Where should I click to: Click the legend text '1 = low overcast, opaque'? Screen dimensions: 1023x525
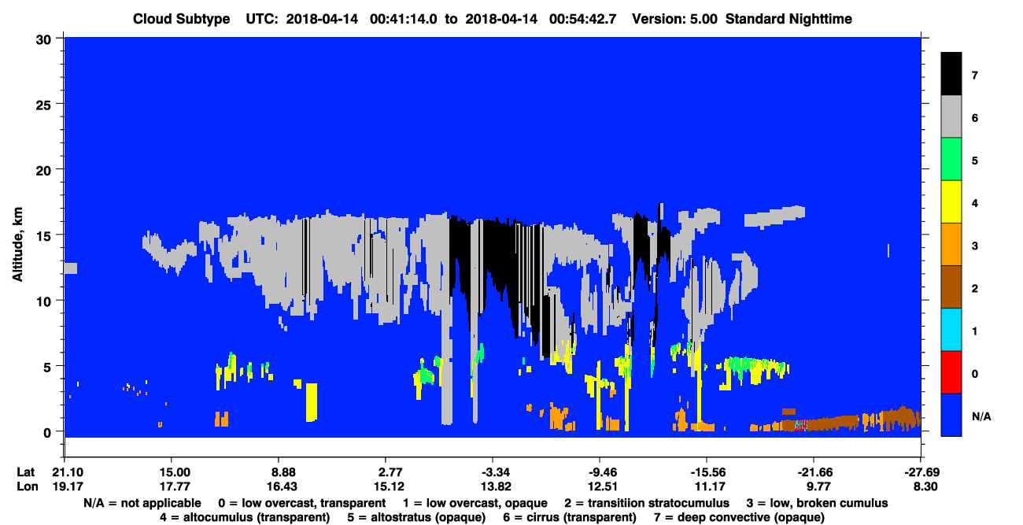point(475,503)
